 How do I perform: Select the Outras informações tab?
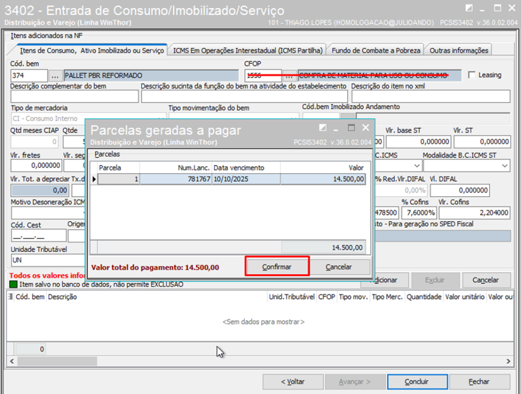click(x=459, y=50)
